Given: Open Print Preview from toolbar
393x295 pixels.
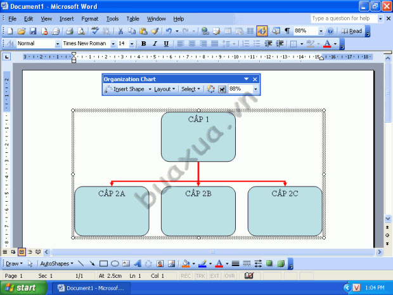Looking at the screenshot, I should coord(81,31).
